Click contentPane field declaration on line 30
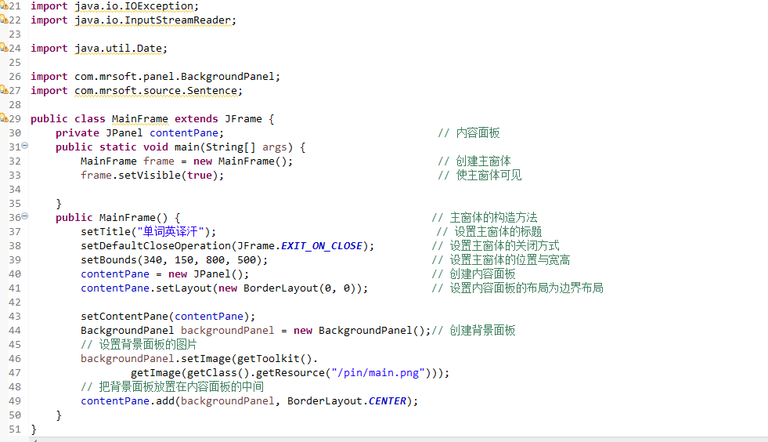This screenshot has width=768, height=442. [184, 133]
